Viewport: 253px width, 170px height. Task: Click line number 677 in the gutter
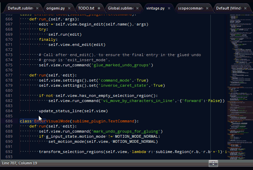coord(7,75)
